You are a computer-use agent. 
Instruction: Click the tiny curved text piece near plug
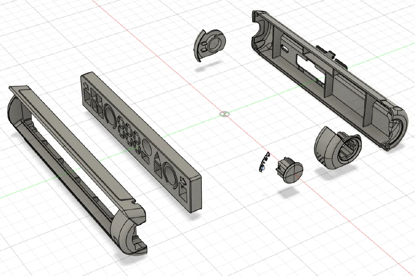pyautogui.click(x=264, y=161)
